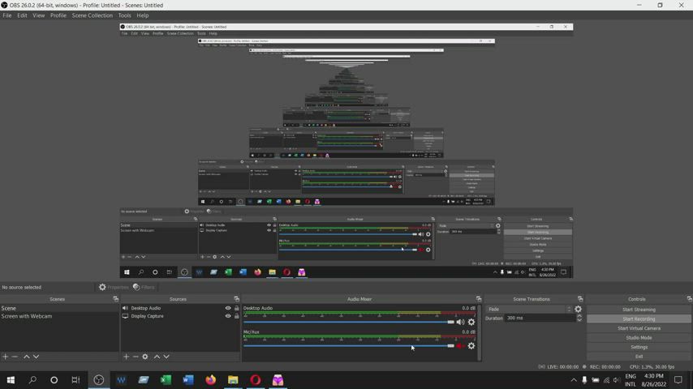The image size is (693, 389).
Task: Add a new scene with the plus icon in Scenes
Action: 6,357
